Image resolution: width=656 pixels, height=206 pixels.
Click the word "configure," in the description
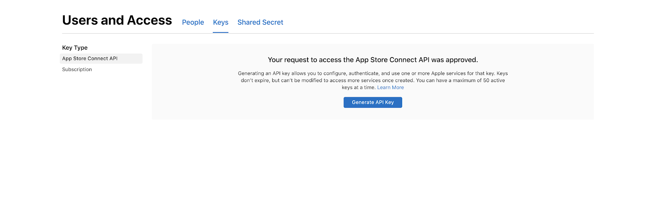(335, 73)
